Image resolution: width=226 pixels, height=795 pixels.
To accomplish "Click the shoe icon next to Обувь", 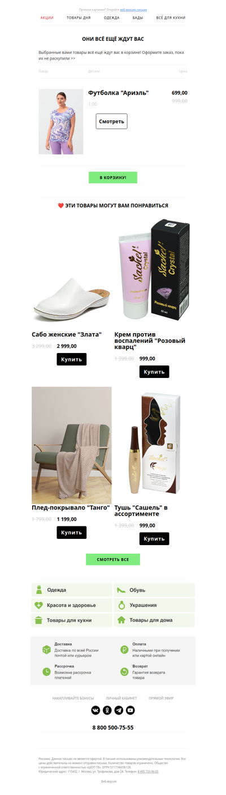I will click(x=121, y=590).
